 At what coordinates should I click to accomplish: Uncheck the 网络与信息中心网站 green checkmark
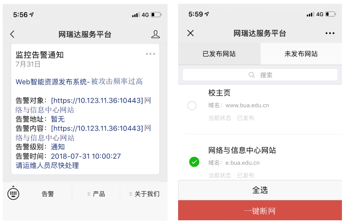tap(194, 162)
